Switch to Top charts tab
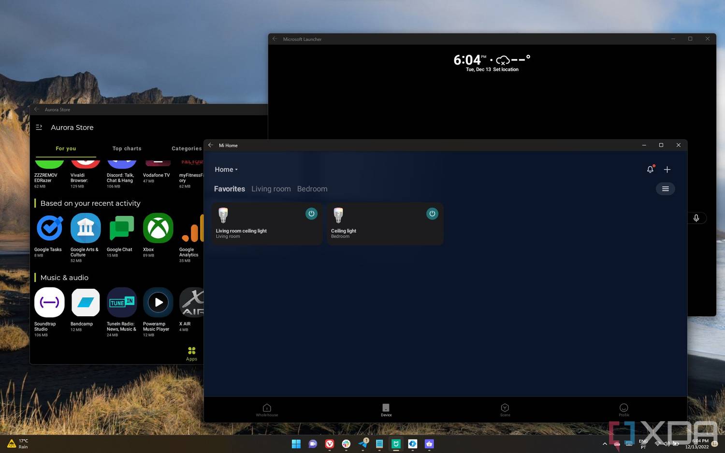725x453 pixels. coord(127,149)
